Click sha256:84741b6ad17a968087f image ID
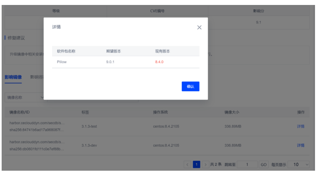The image size is (319, 173). [37, 130]
